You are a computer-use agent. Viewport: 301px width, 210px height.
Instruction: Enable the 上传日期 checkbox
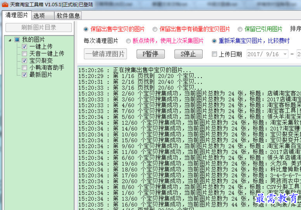[x=214, y=54]
